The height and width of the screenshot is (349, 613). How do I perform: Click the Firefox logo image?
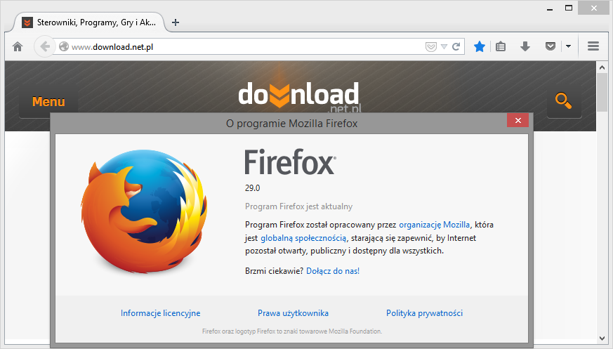(144, 211)
